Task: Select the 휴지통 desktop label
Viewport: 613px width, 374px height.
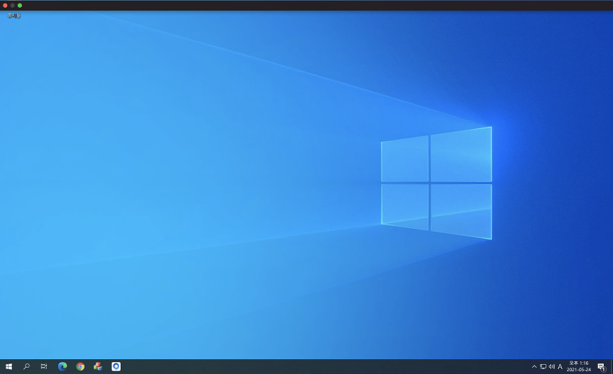Action: coord(14,16)
